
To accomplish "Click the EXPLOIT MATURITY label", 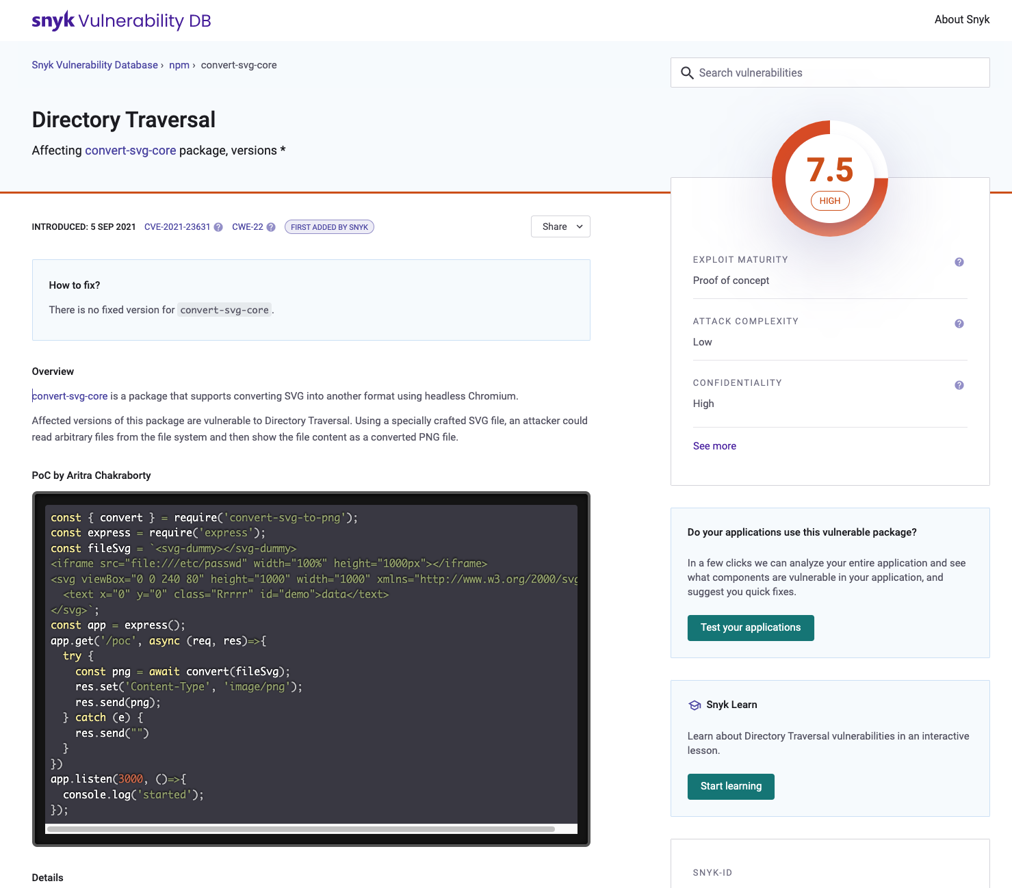I will pos(740,260).
